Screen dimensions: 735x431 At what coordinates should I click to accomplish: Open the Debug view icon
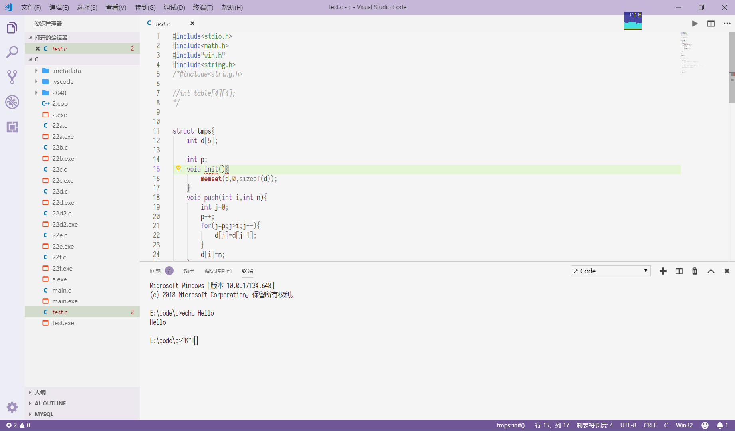coord(12,102)
